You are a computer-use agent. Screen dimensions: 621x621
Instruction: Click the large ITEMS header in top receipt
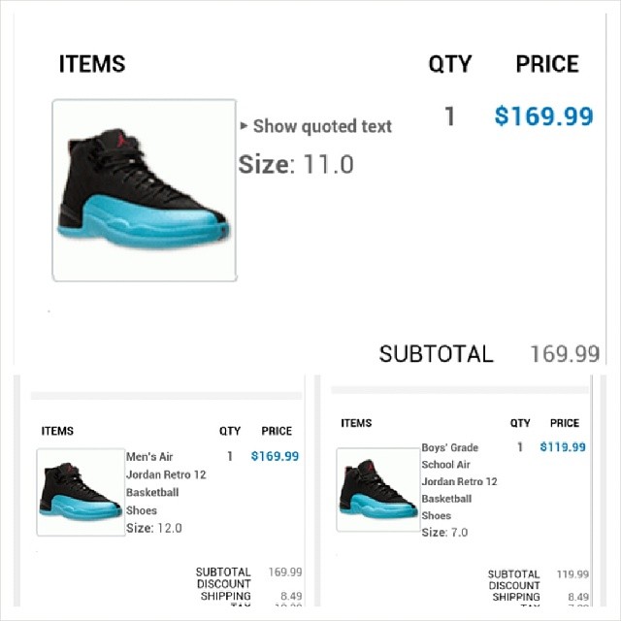point(92,64)
